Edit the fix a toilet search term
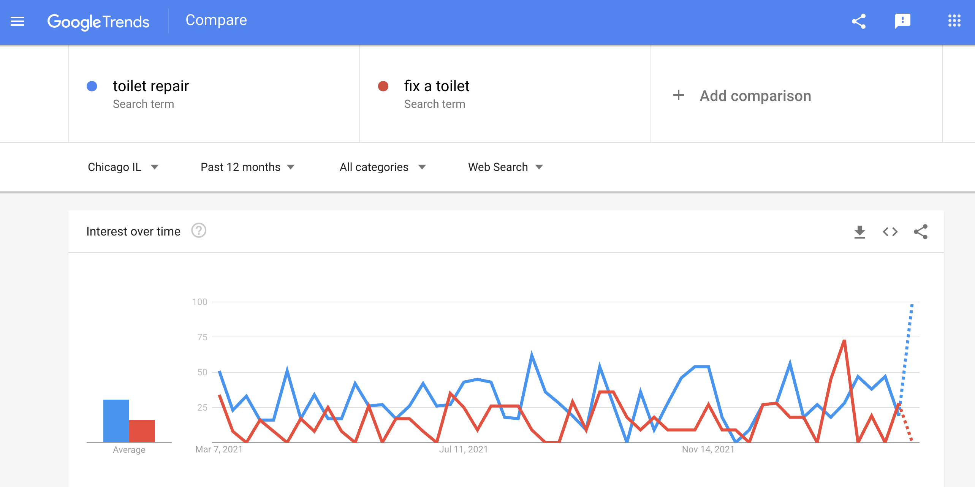The image size is (975, 487). [437, 86]
